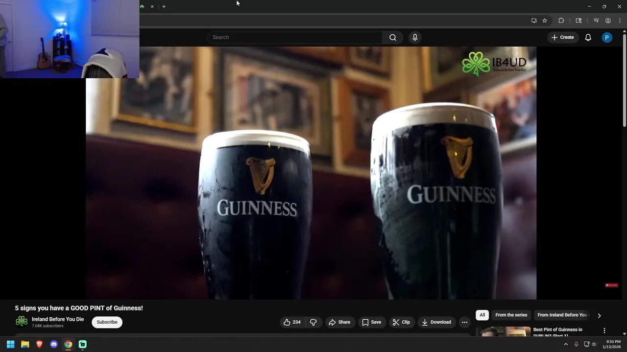Click the Create button
This screenshot has width=627, height=352.
coord(562,37)
